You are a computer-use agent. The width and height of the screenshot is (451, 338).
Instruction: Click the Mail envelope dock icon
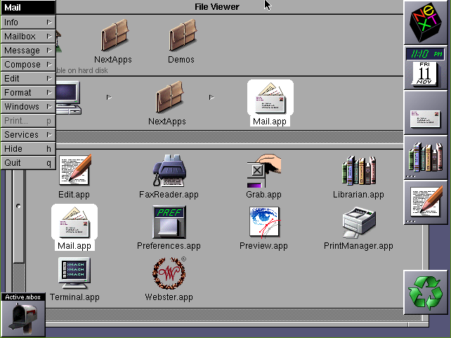[426, 112]
